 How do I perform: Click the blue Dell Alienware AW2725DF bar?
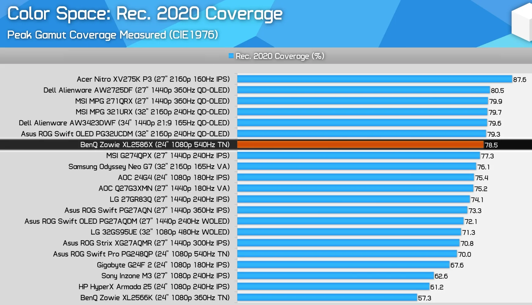point(363,90)
